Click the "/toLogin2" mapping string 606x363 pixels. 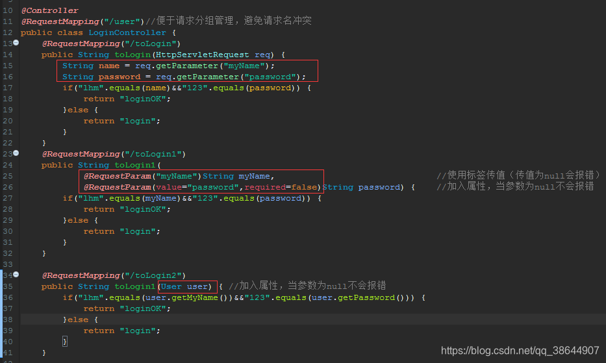(153, 275)
